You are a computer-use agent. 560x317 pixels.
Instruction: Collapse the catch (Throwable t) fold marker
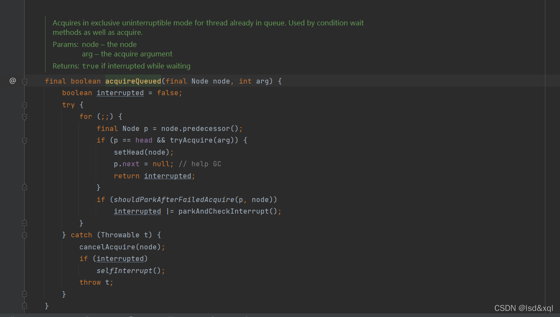(x=25, y=235)
